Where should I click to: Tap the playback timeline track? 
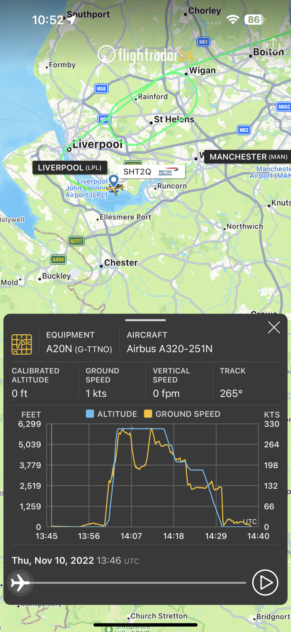click(x=139, y=583)
